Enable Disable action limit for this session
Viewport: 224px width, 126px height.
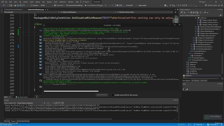tap(113, 95)
